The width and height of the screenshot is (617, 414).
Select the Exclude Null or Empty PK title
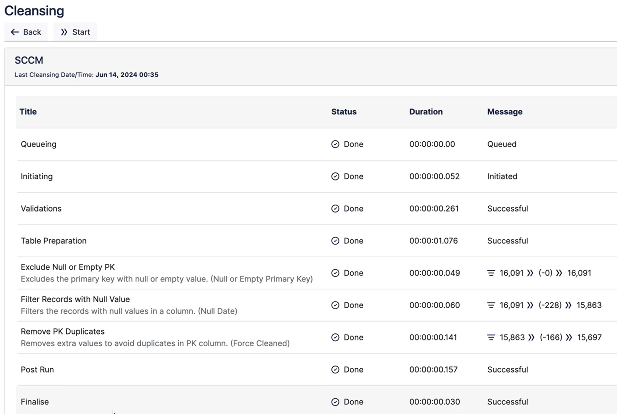coord(68,267)
